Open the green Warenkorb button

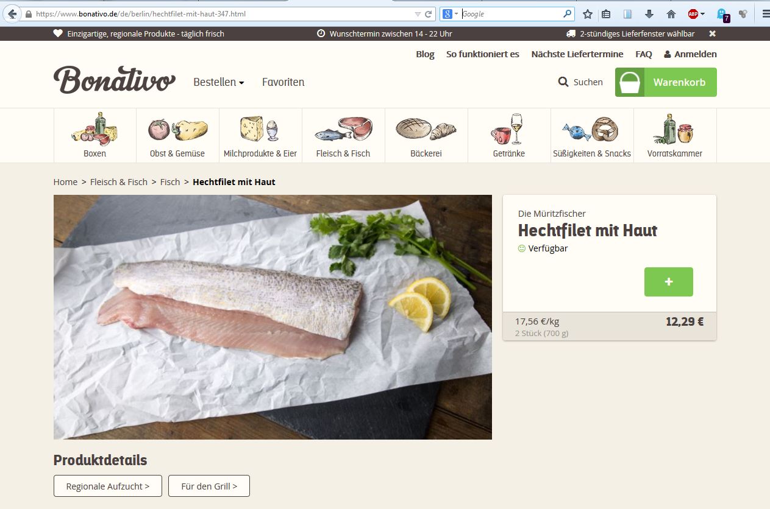[666, 82]
